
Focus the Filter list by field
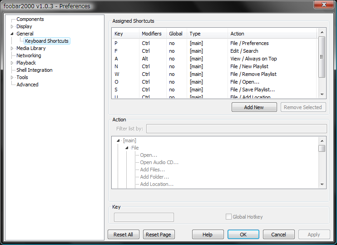pyautogui.click(x=237, y=129)
